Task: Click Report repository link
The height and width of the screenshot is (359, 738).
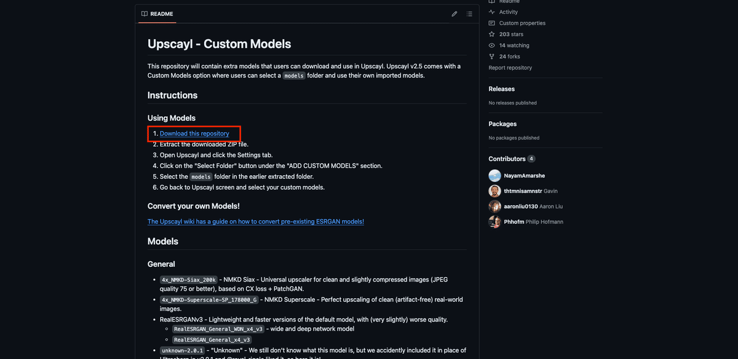Action: (510, 68)
